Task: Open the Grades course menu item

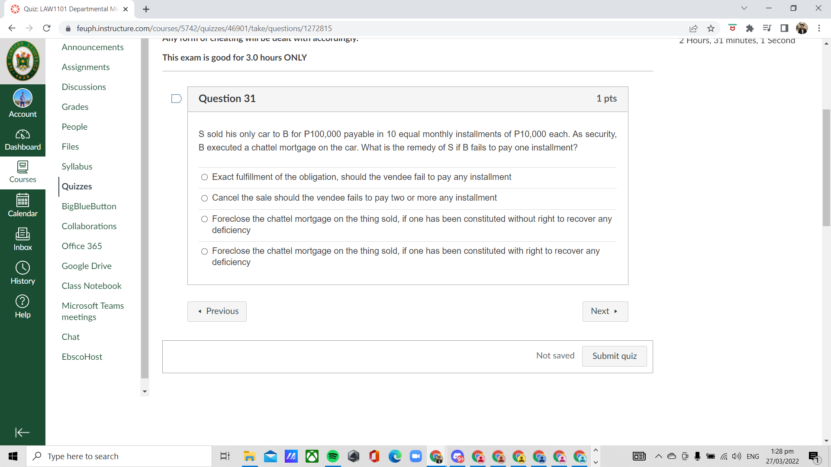Action: (75, 107)
